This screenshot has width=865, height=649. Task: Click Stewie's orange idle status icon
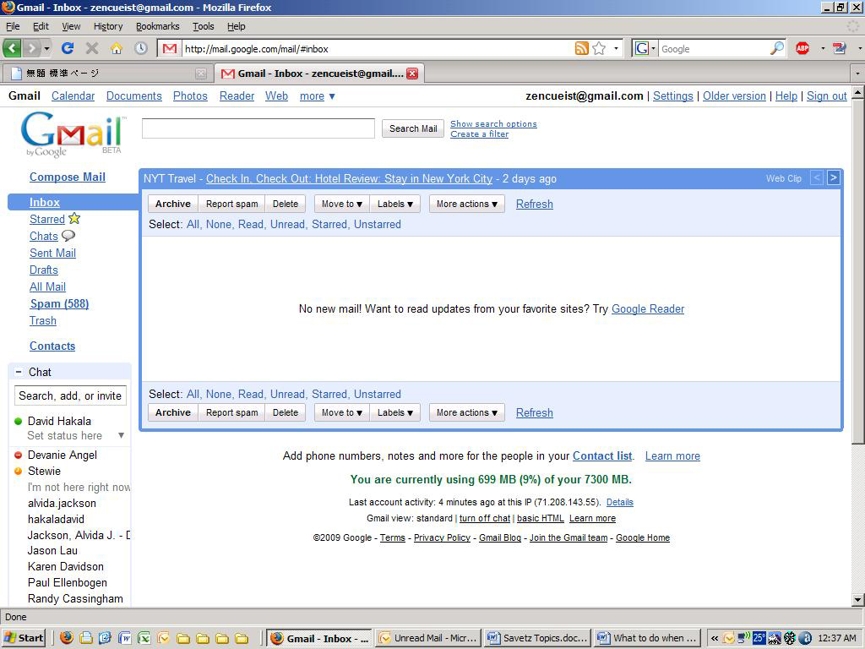[x=19, y=471]
